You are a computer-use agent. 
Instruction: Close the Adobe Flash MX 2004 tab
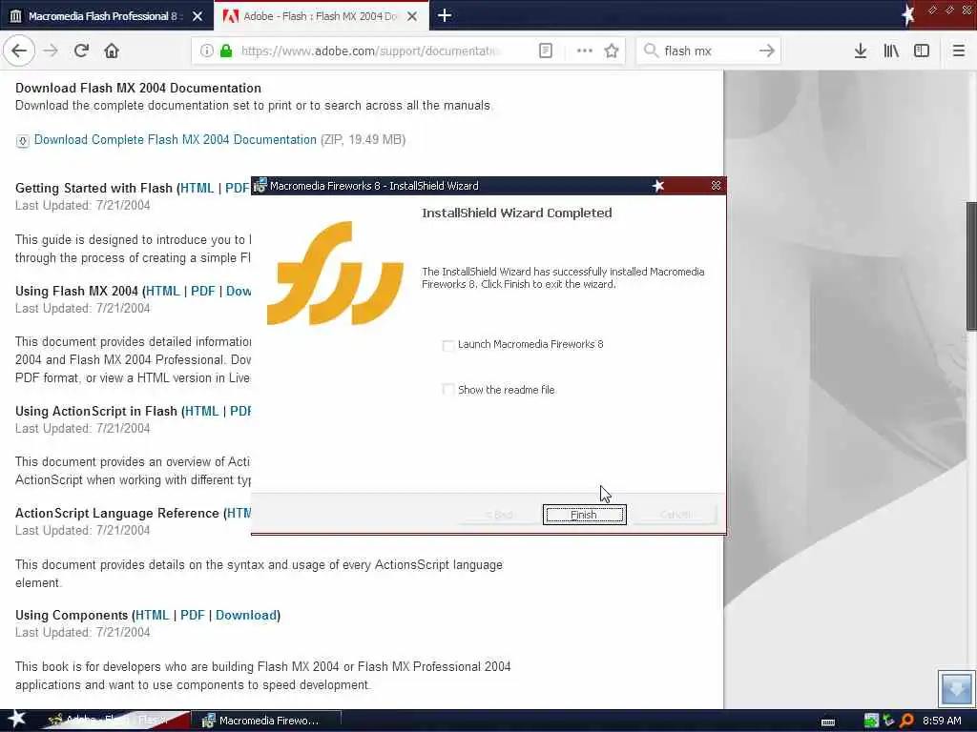click(x=412, y=16)
